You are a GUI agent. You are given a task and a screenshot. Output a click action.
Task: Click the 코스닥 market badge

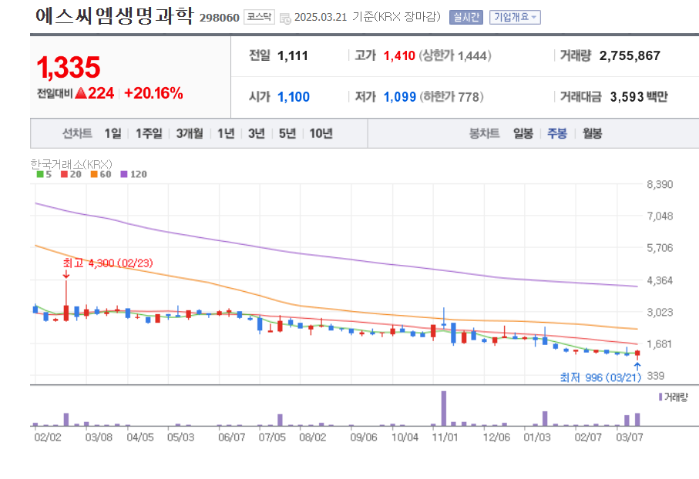259,17
